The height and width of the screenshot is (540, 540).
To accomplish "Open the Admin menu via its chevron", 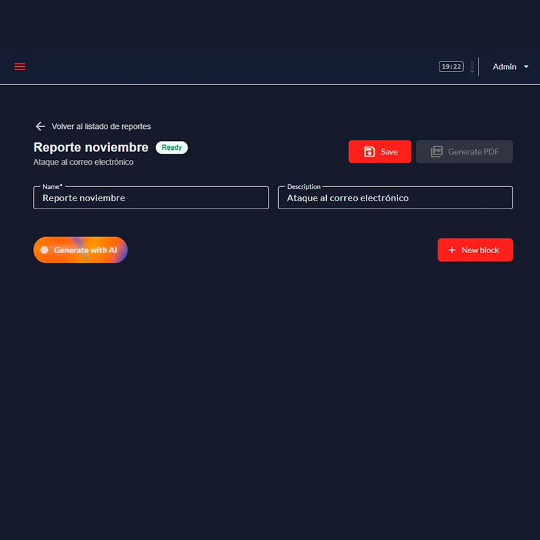I will (526, 66).
